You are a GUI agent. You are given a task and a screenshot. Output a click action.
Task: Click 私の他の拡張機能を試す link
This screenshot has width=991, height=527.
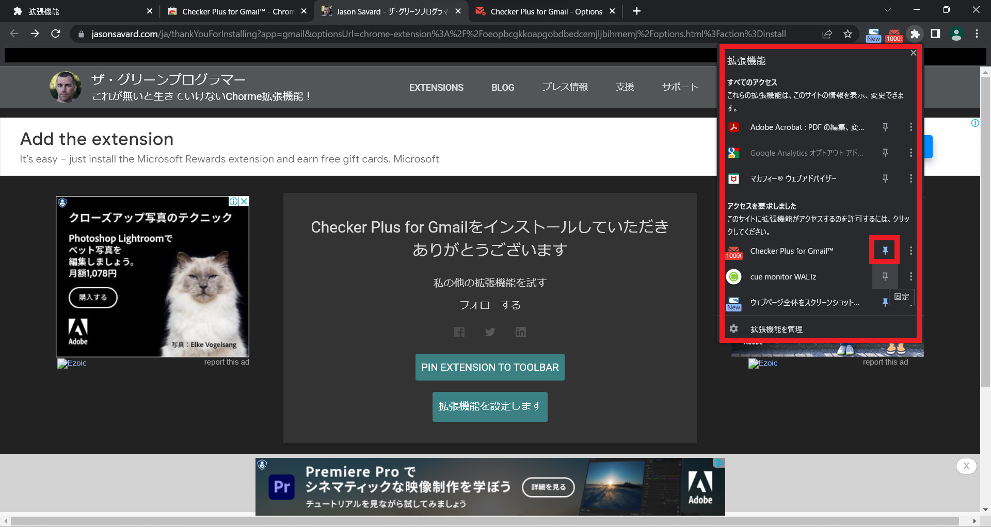coord(490,283)
